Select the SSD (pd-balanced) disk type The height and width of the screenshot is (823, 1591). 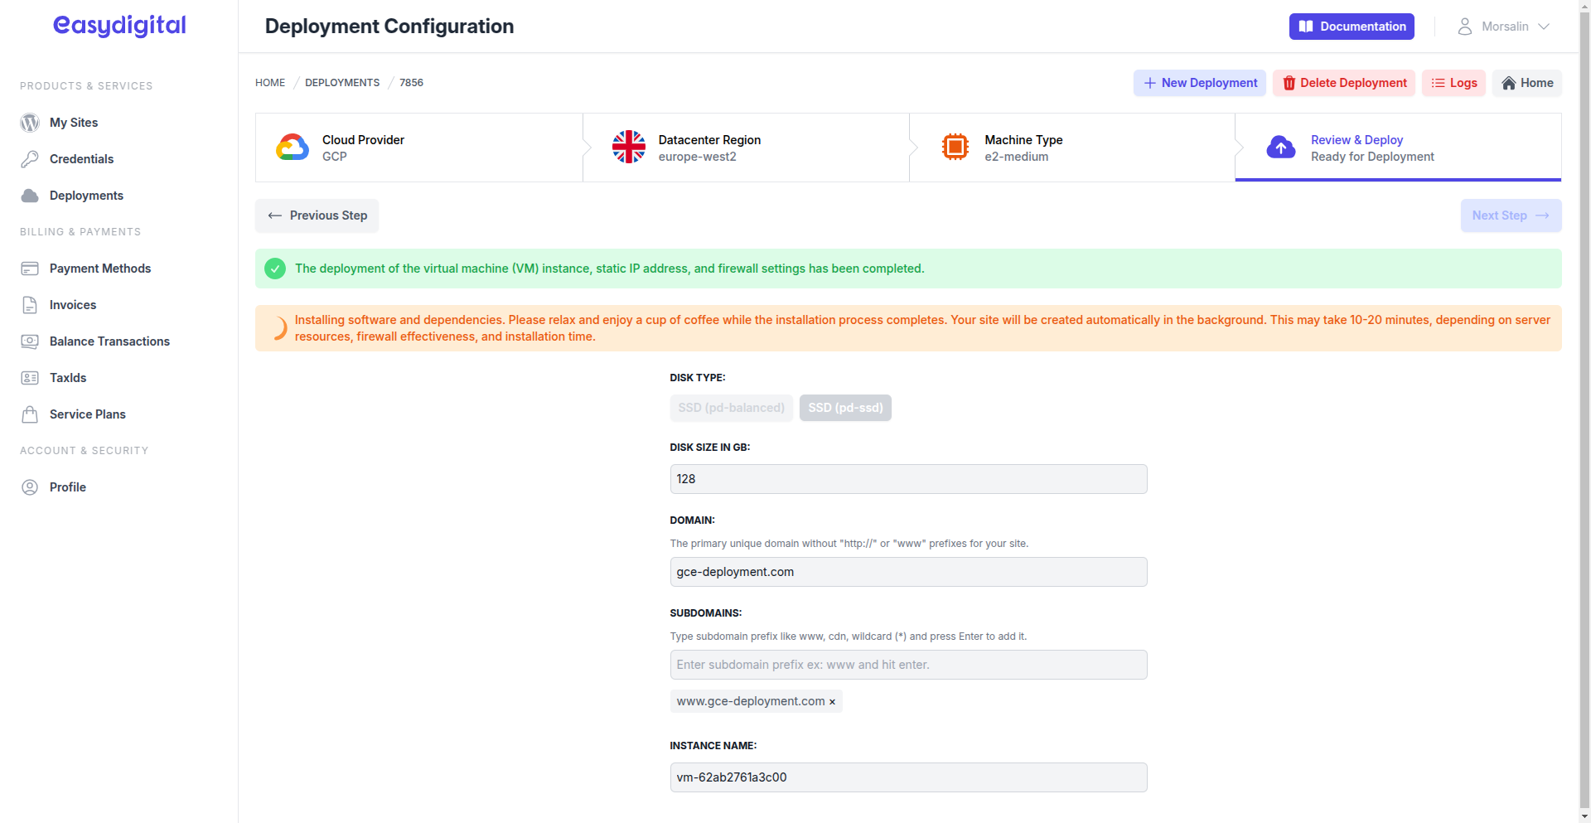point(731,408)
